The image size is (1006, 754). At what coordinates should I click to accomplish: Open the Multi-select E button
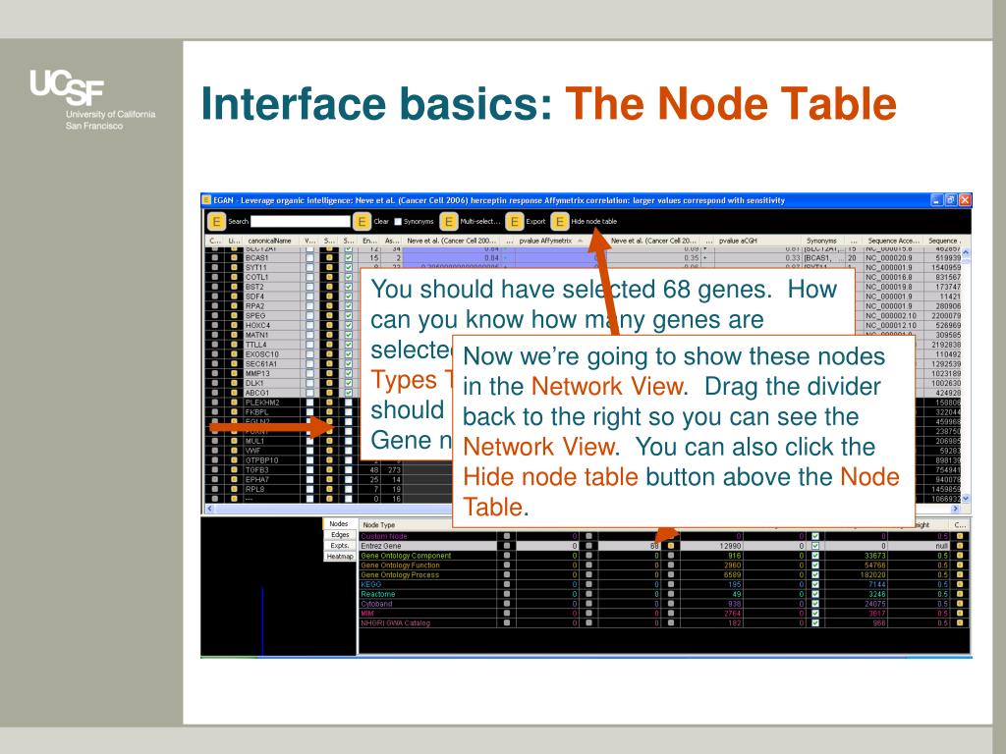[x=448, y=221]
